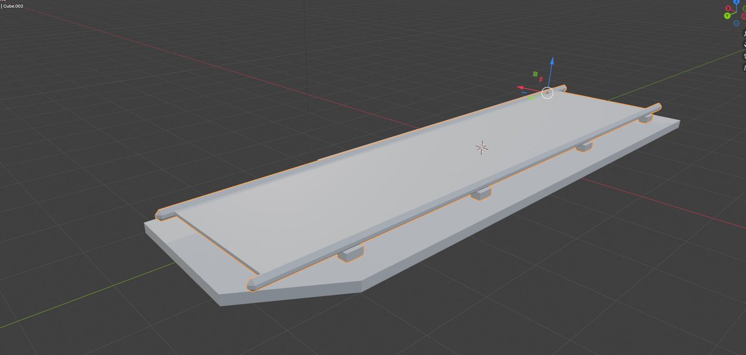Click the green plane handle of move gizmo

[535, 74]
